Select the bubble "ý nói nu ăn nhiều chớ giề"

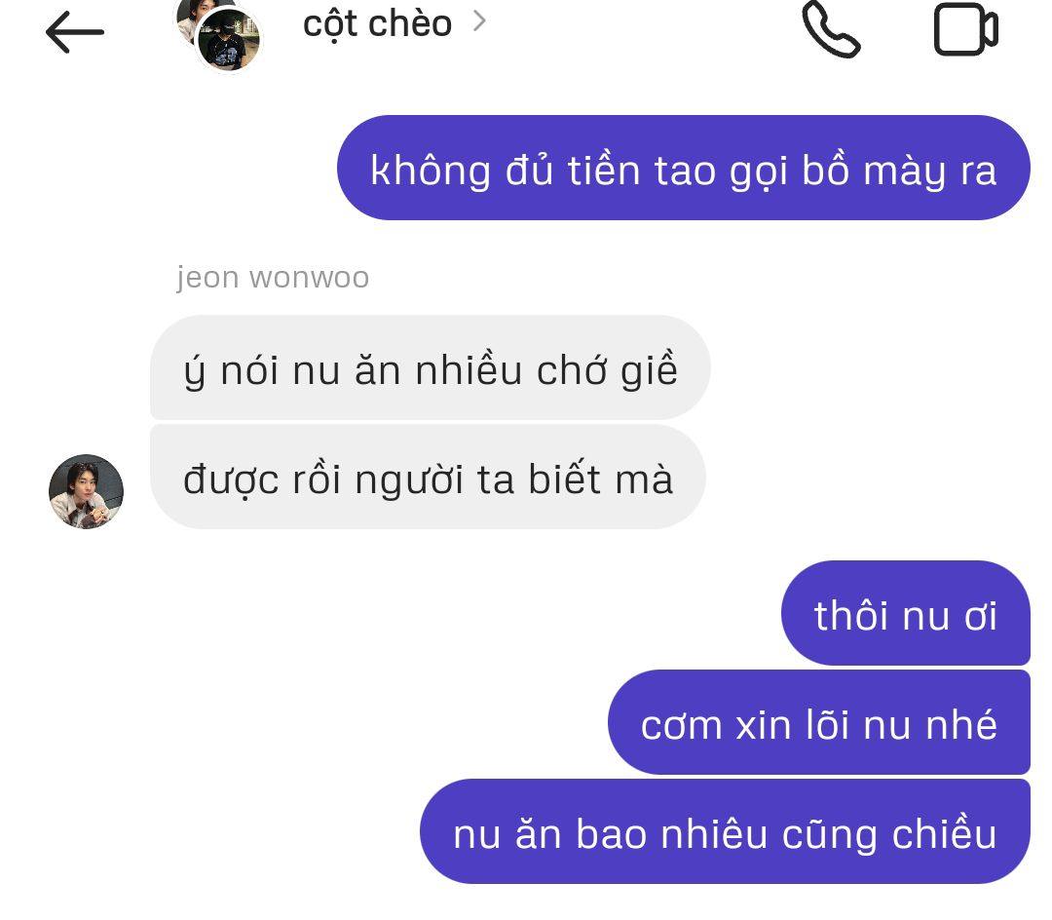[431, 367]
